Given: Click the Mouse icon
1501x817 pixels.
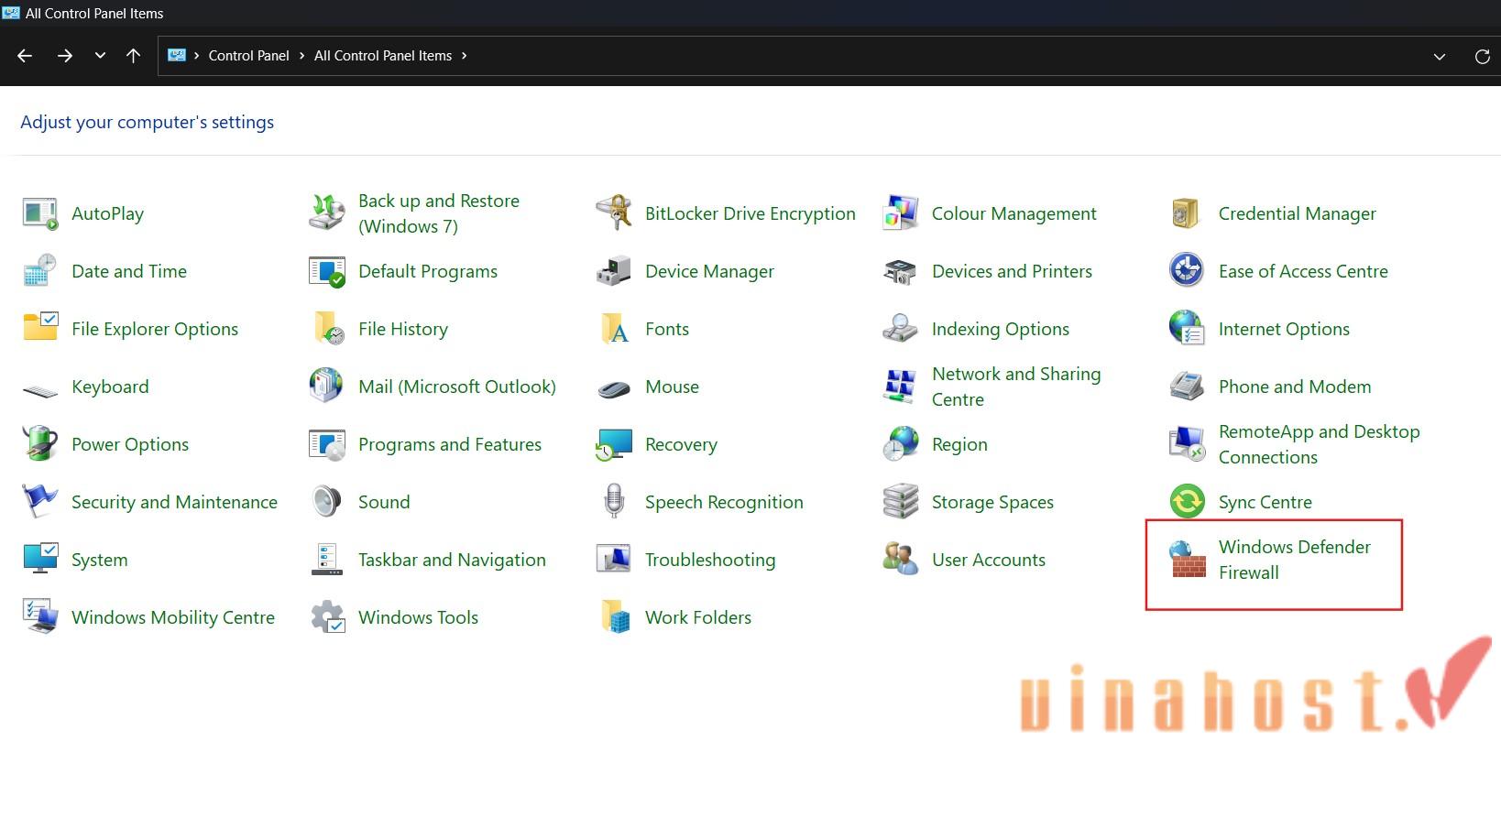Looking at the screenshot, I should [613, 389].
